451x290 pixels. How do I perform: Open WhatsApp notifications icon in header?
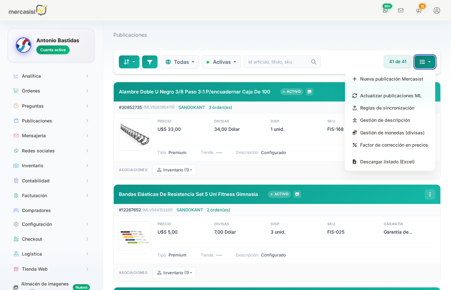click(x=385, y=10)
